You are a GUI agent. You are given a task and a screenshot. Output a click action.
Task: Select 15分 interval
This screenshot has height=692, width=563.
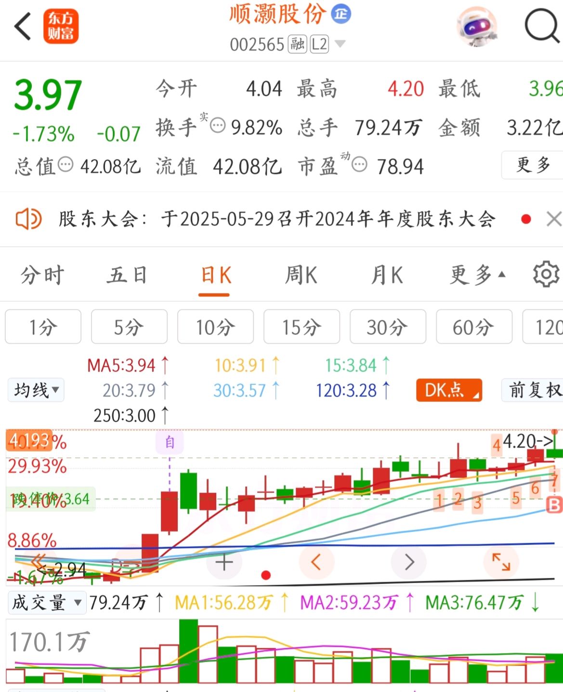[x=301, y=327]
